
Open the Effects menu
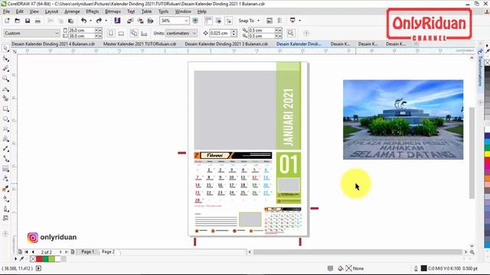point(92,11)
